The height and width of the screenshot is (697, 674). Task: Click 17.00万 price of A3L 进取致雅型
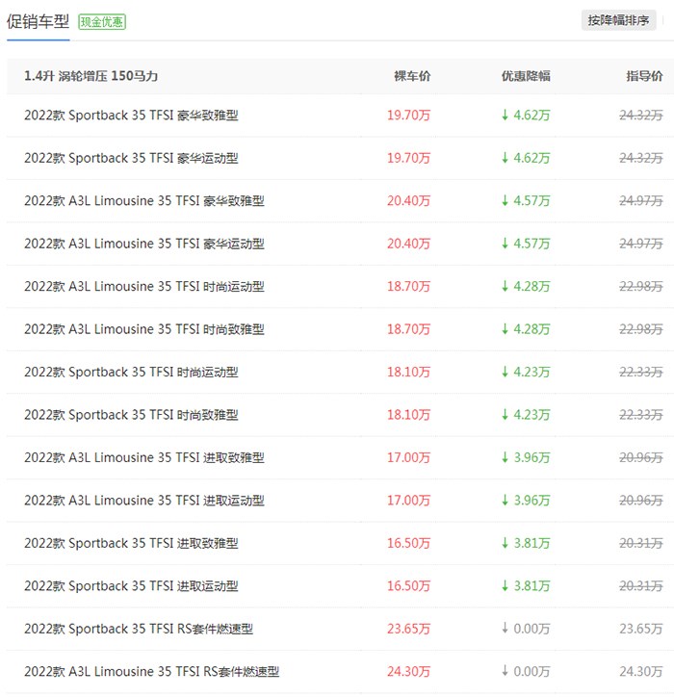pos(408,457)
